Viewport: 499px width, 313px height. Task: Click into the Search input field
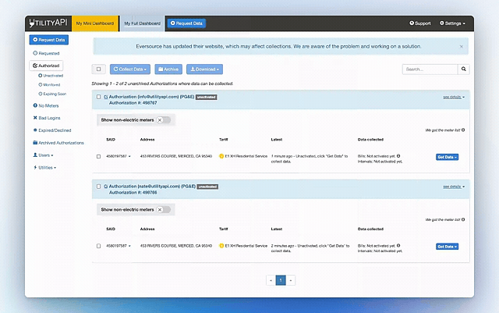click(x=429, y=69)
